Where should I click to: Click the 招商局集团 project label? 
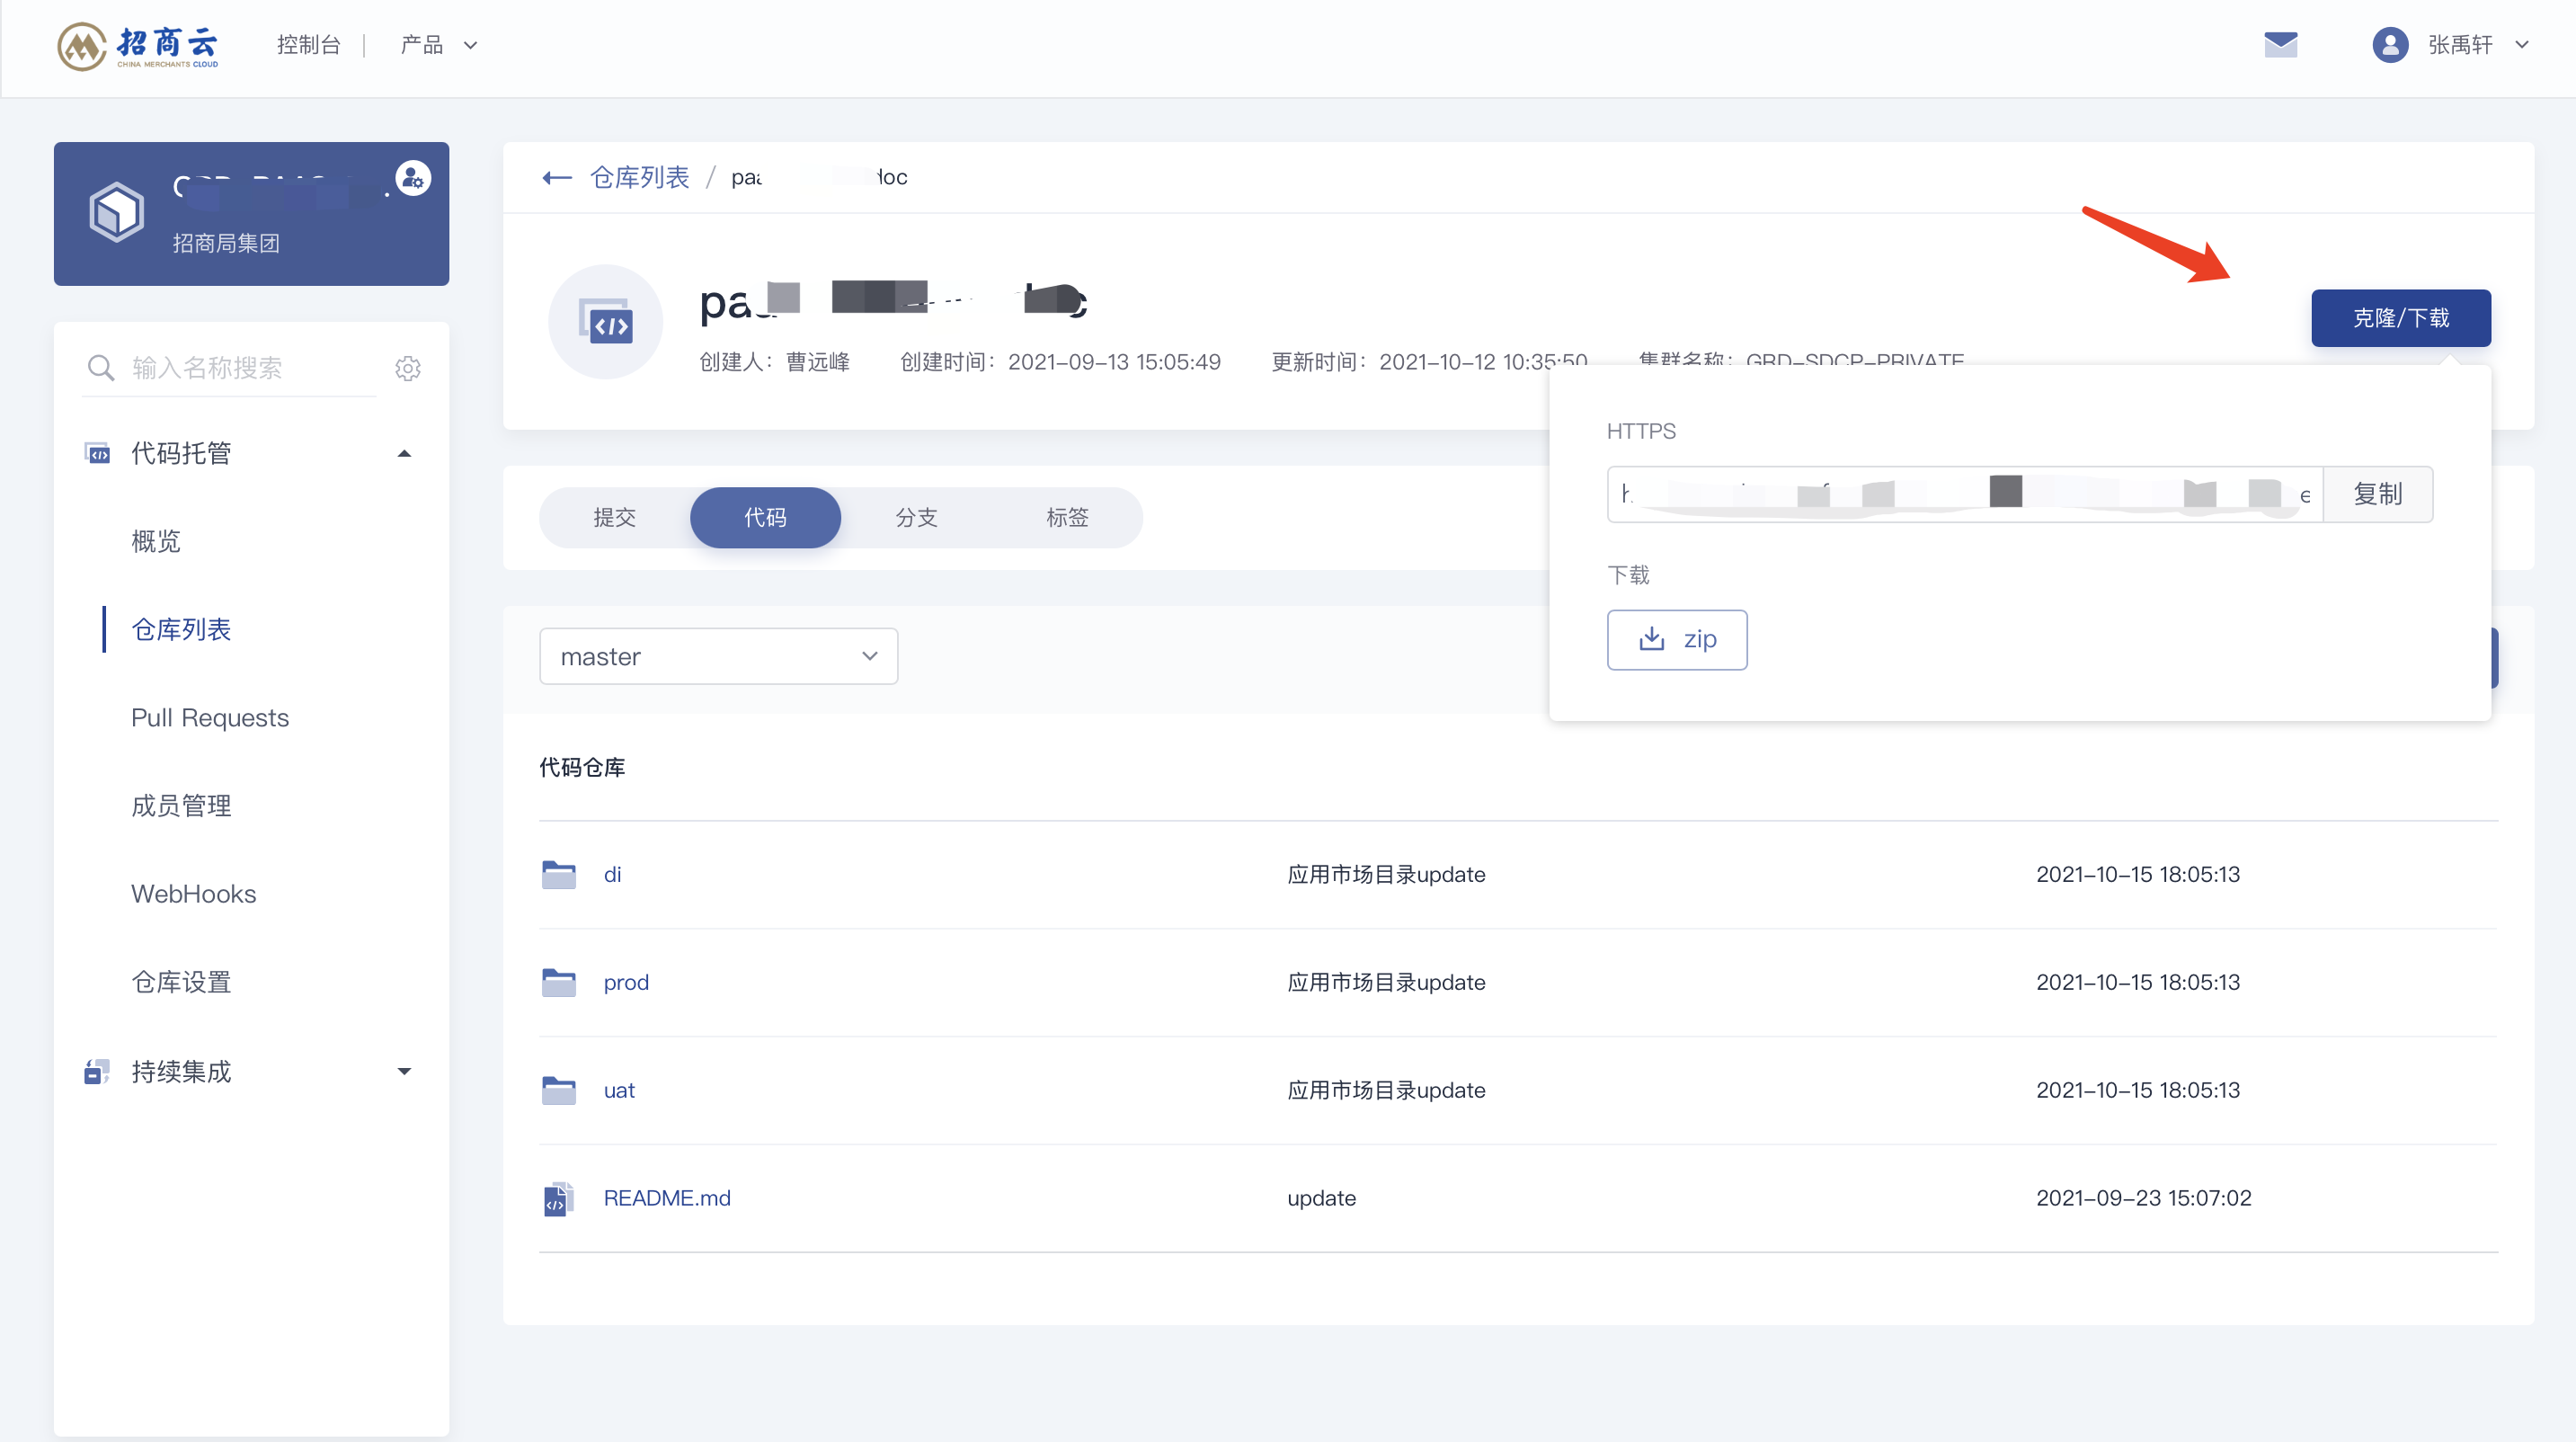226,243
